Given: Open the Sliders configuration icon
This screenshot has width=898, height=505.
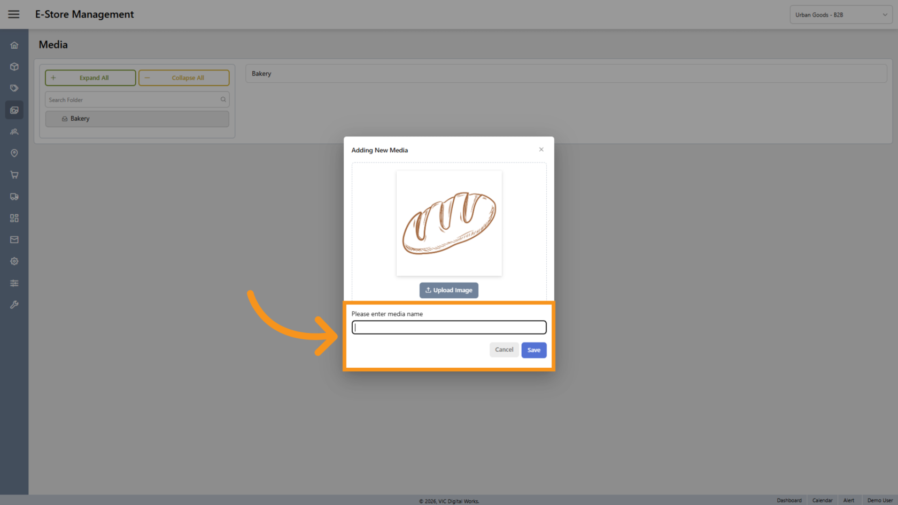Looking at the screenshot, I should [x=14, y=283].
